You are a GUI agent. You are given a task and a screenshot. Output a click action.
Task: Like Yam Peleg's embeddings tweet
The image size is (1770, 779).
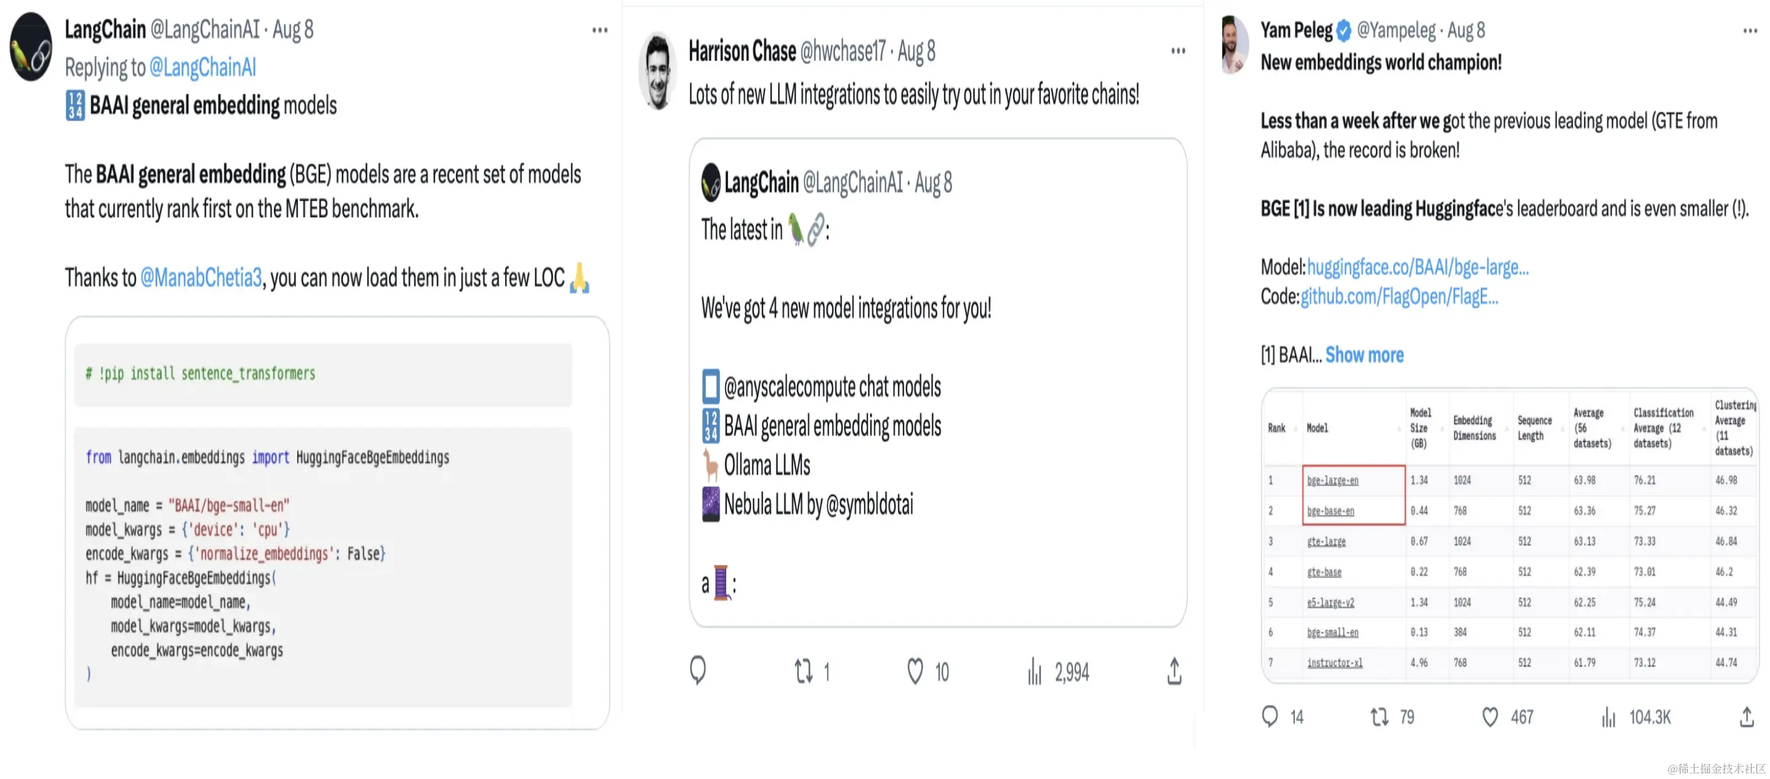tap(1489, 716)
